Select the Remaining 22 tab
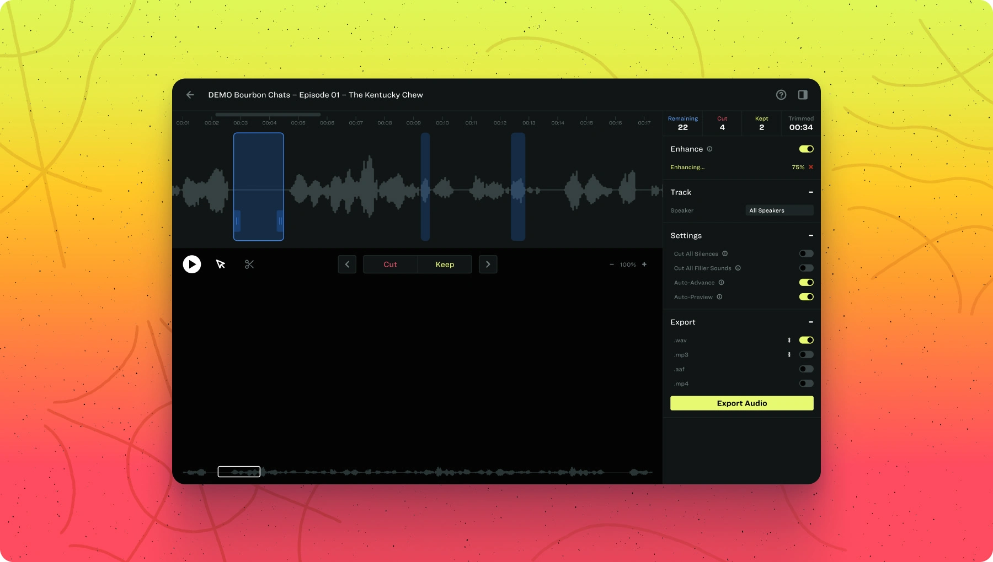 (683, 123)
